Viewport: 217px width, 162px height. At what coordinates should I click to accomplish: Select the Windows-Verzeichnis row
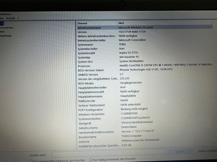point(145,114)
